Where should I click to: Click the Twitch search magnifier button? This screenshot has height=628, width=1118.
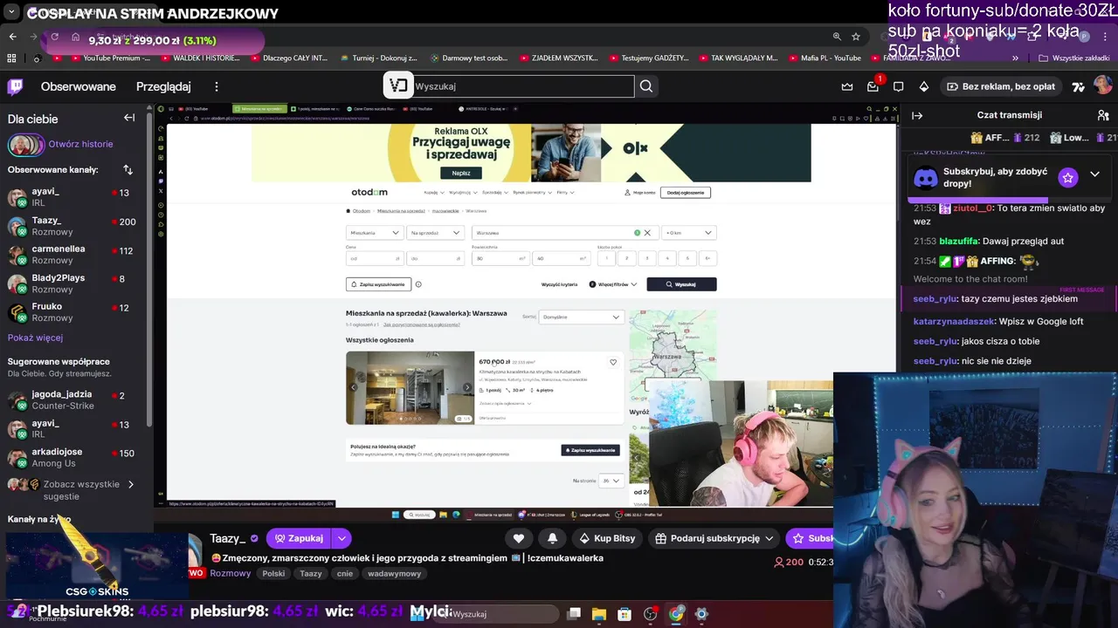646,86
